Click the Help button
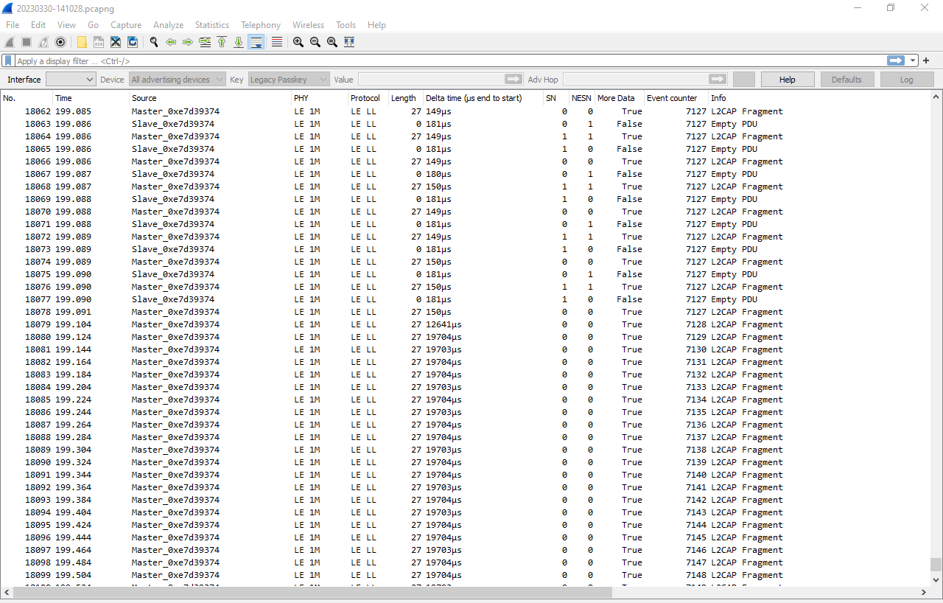Image resolution: width=943 pixels, height=603 pixels. click(x=788, y=80)
